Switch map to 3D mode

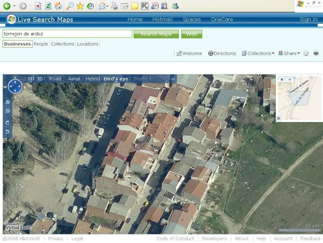click(x=40, y=79)
